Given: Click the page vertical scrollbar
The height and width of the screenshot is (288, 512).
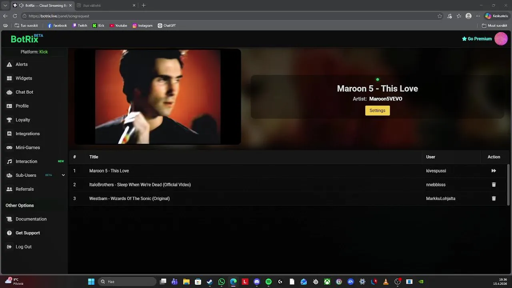Looking at the screenshot, I should point(508,184).
